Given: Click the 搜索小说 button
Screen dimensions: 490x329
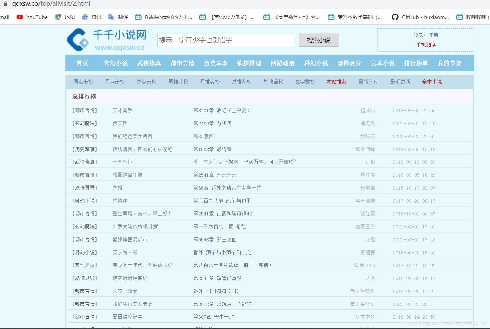Looking at the screenshot, I should 318,40.
